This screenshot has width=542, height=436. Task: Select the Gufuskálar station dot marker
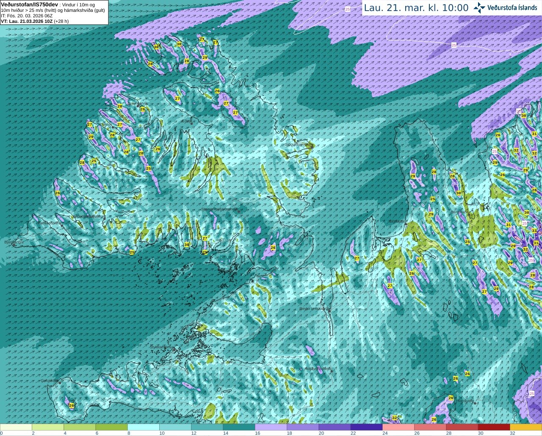tap(60, 383)
